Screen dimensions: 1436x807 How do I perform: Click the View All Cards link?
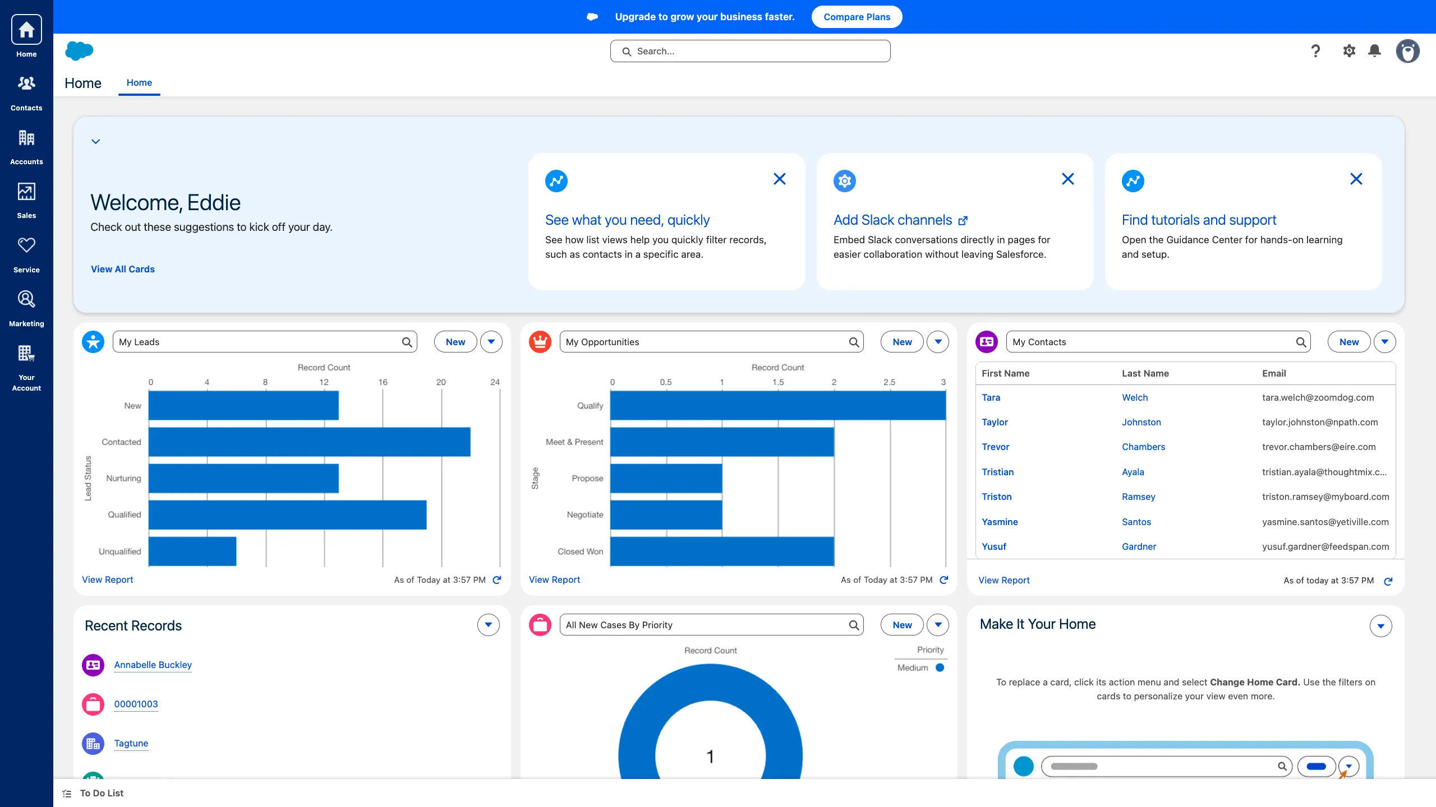[122, 269]
